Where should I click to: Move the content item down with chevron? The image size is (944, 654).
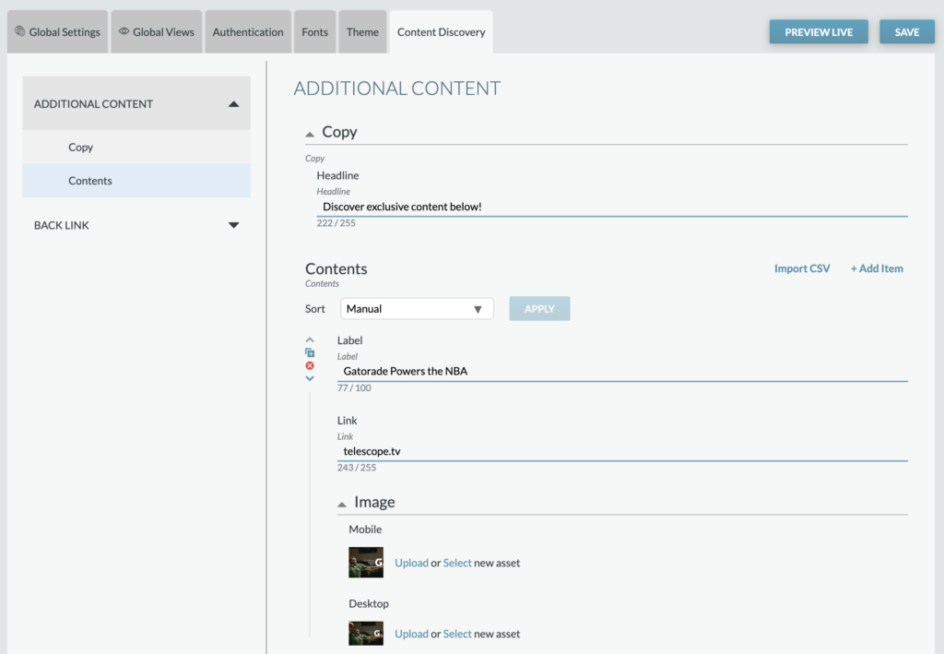coord(310,378)
